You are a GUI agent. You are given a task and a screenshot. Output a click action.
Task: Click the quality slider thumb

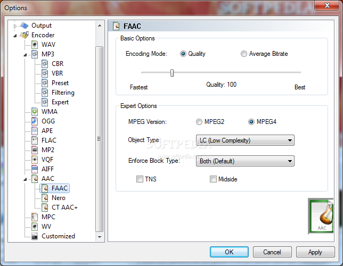point(172,73)
